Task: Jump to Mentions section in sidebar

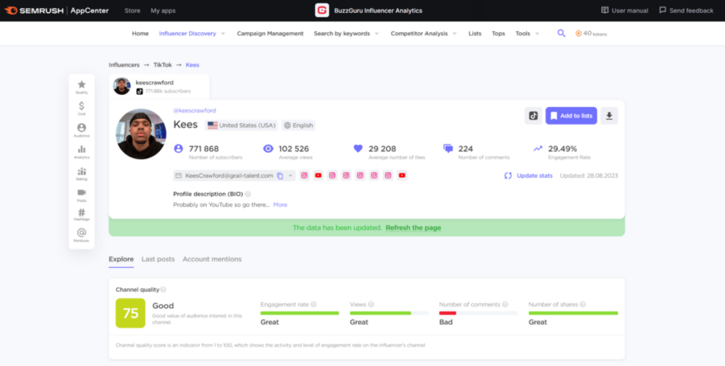Action: point(81,235)
